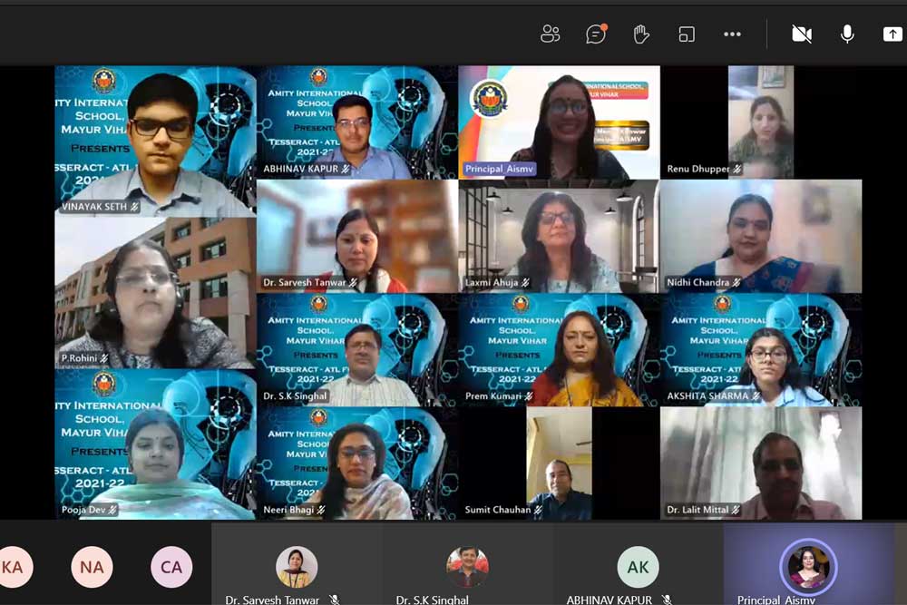Click 'Dr. S.K Singhal' name in bottom strip
Screen dimensions: 907x605
tap(432, 600)
